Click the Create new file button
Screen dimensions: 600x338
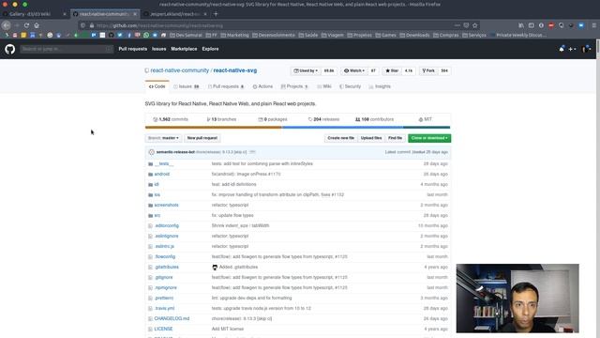[x=340, y=138]
